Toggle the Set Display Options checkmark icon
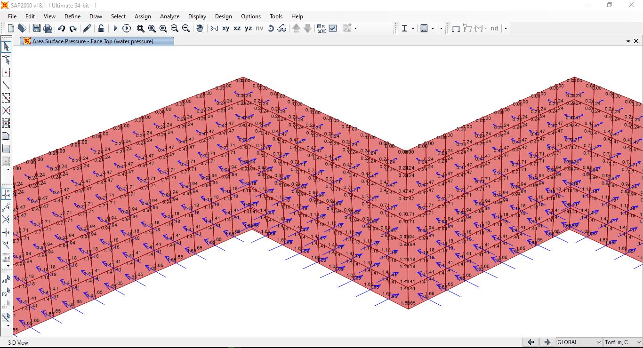The width and height of the screenshot is (643, 348). [333, 28]
